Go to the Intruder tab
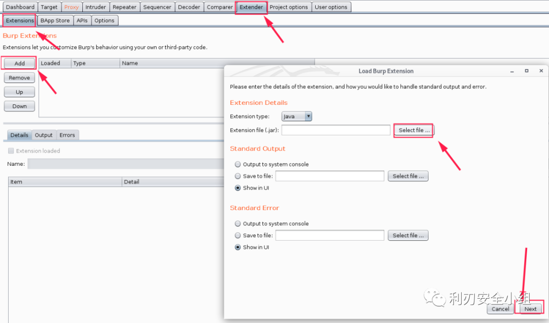 tap(96, 7)
